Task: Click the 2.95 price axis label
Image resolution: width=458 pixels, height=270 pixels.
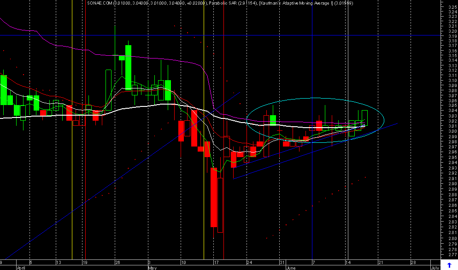Action: click(x=453, y=157)
